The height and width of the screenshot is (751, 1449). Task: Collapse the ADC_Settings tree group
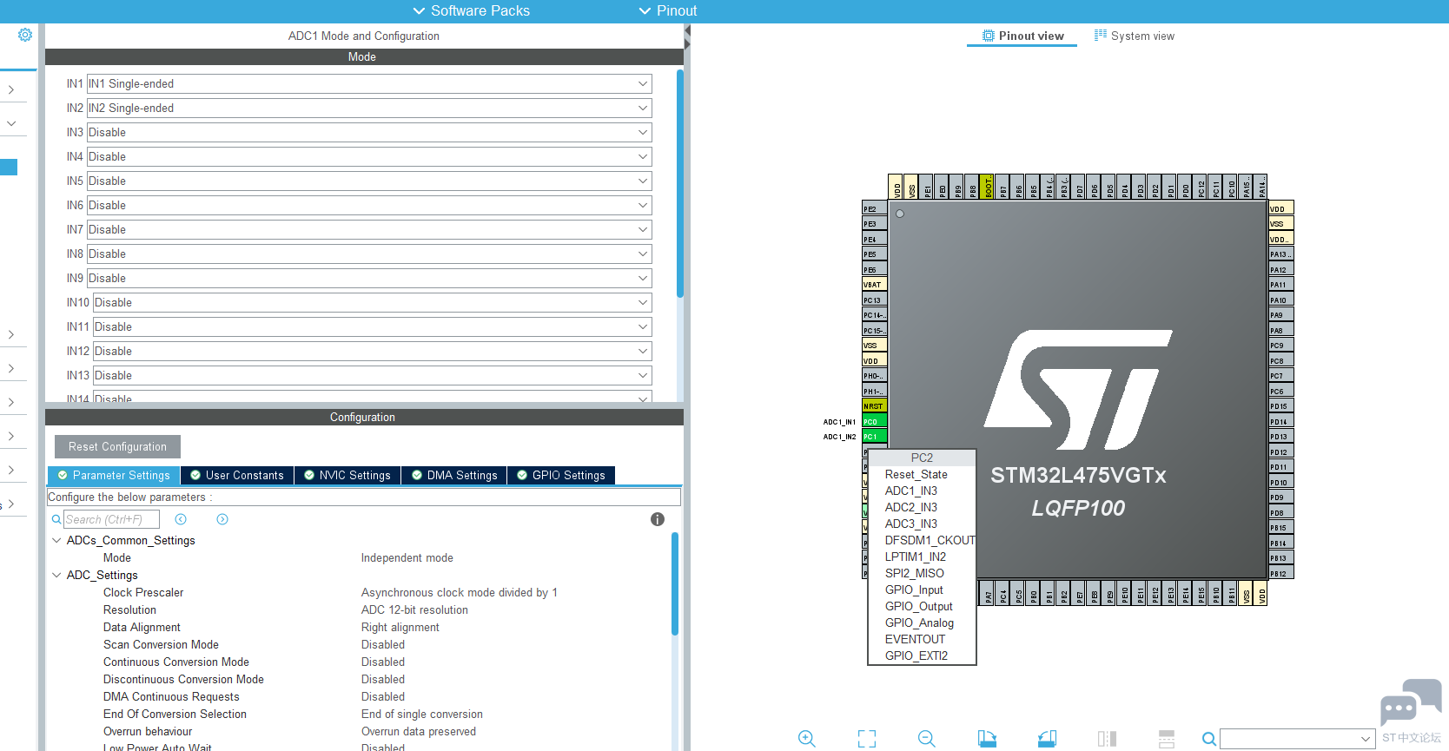pos(57,575)
